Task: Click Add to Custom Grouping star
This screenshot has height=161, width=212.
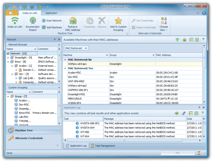Action: [118, 24]
